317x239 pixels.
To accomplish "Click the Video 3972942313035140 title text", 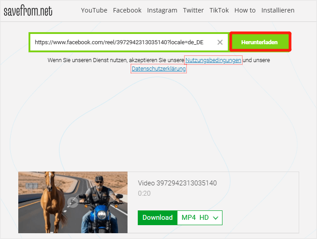I will [177, 183].
